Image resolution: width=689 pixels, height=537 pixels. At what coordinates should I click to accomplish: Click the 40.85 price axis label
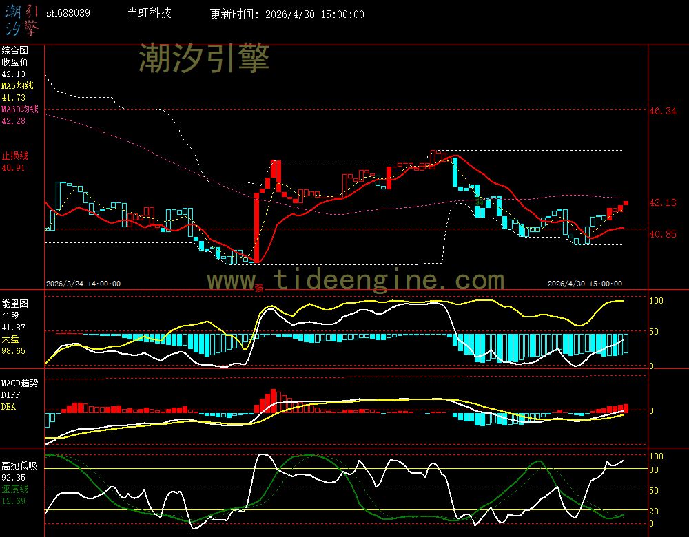663,234
